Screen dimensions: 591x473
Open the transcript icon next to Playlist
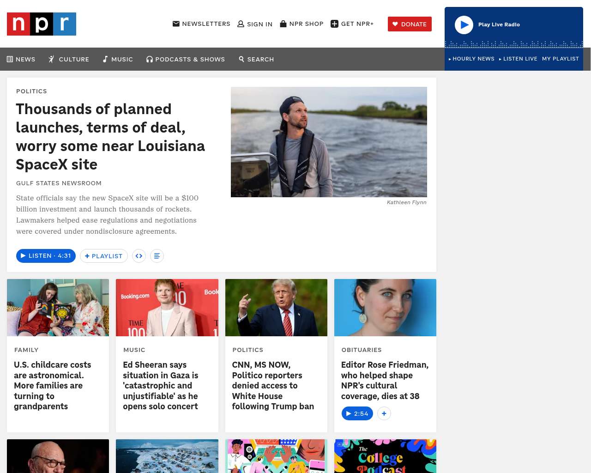coord(157,256)
